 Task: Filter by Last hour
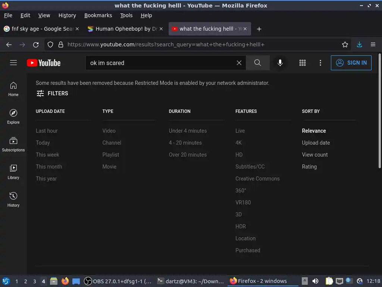click(x=47, y=131)
